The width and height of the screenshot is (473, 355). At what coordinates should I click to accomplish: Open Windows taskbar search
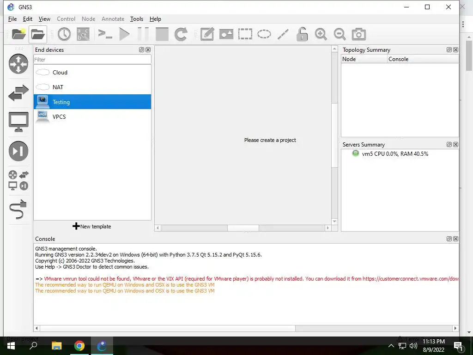click(x=33, y=346)
